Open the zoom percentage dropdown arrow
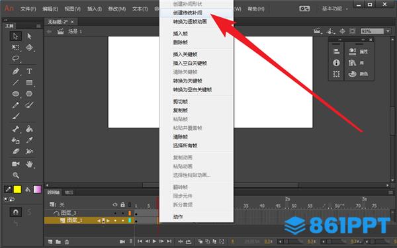Image resolution: width=397 pixels, height=248 pixels. [388, 31]
